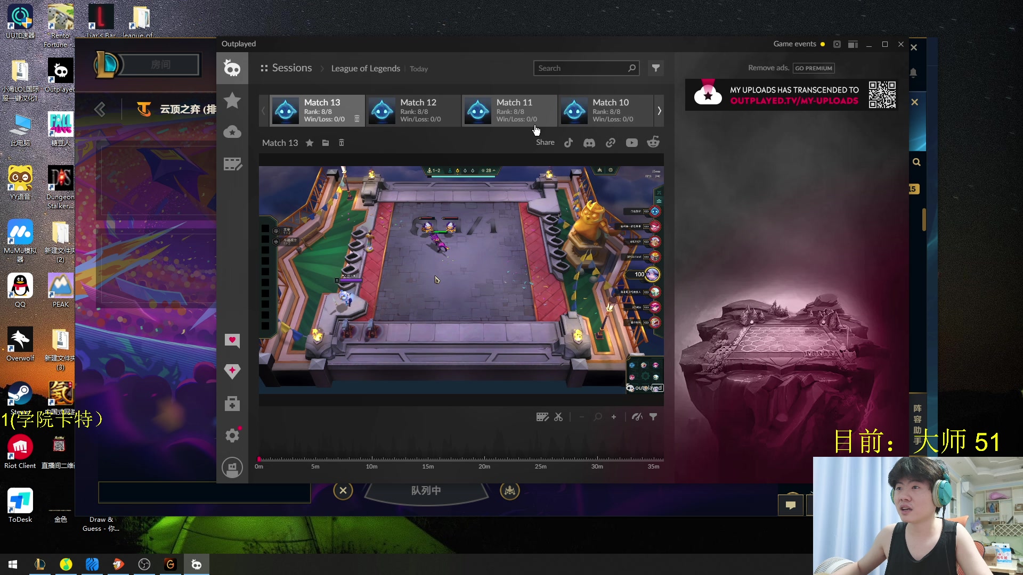Image resolution: width=1023 pixels, height=575 pixels.
Task: Copy share link for Match 13
Action: tap(611, 143)
